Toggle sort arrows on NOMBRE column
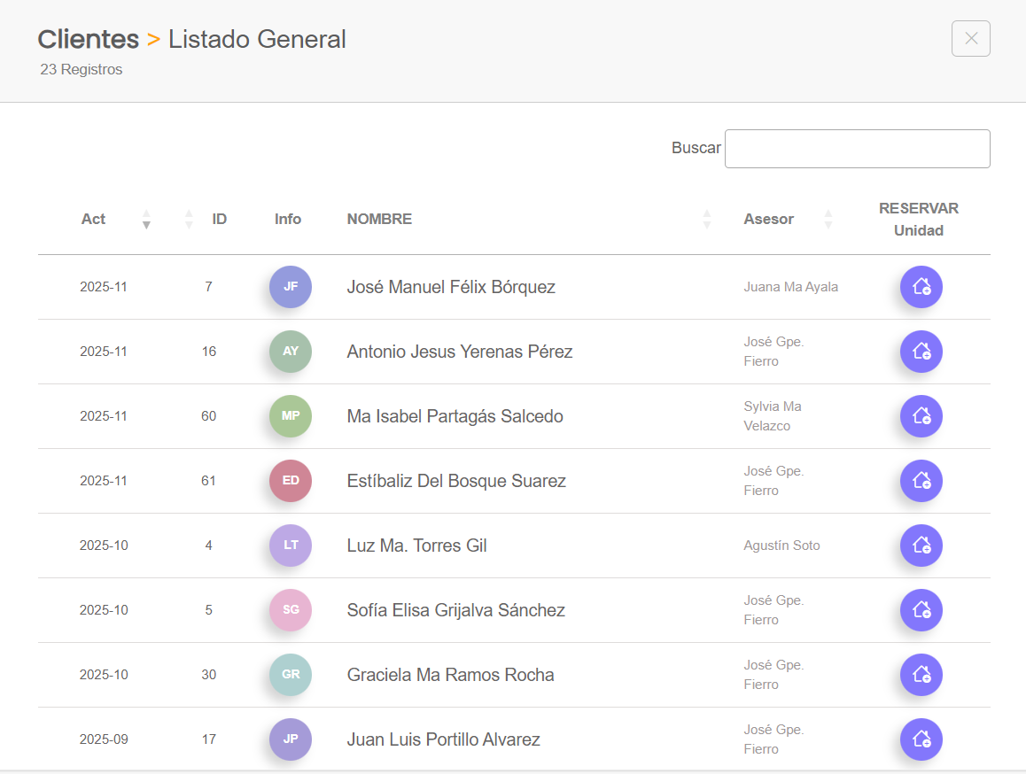 (706, 220)
